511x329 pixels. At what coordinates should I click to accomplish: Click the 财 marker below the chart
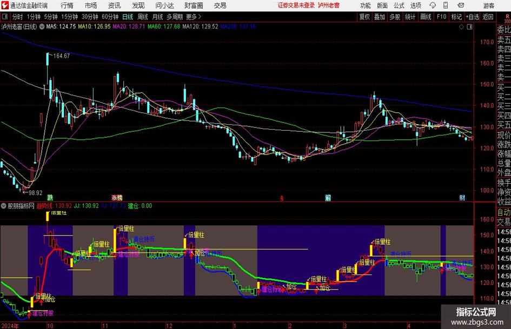click(462, 197)
